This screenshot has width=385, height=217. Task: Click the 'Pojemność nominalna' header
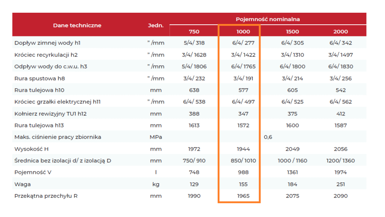click(268, 19)
